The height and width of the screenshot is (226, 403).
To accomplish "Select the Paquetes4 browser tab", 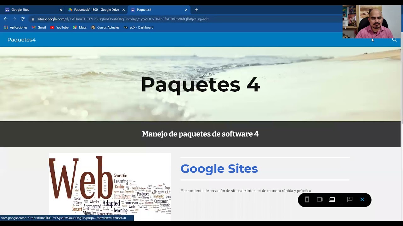I will tap(159, 10).
